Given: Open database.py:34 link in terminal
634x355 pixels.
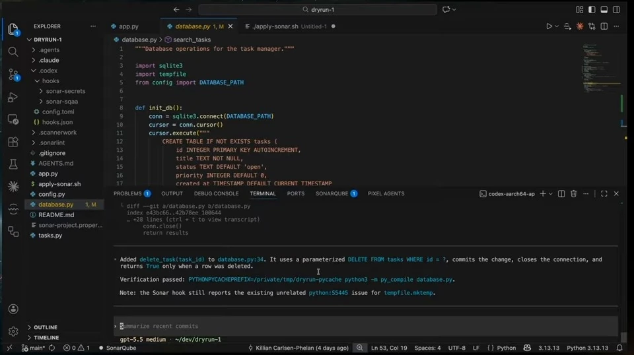Looking at the screenshot, I should [240, 259].
